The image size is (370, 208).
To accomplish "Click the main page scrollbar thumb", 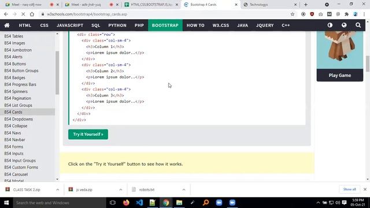I will click(368, 64).
